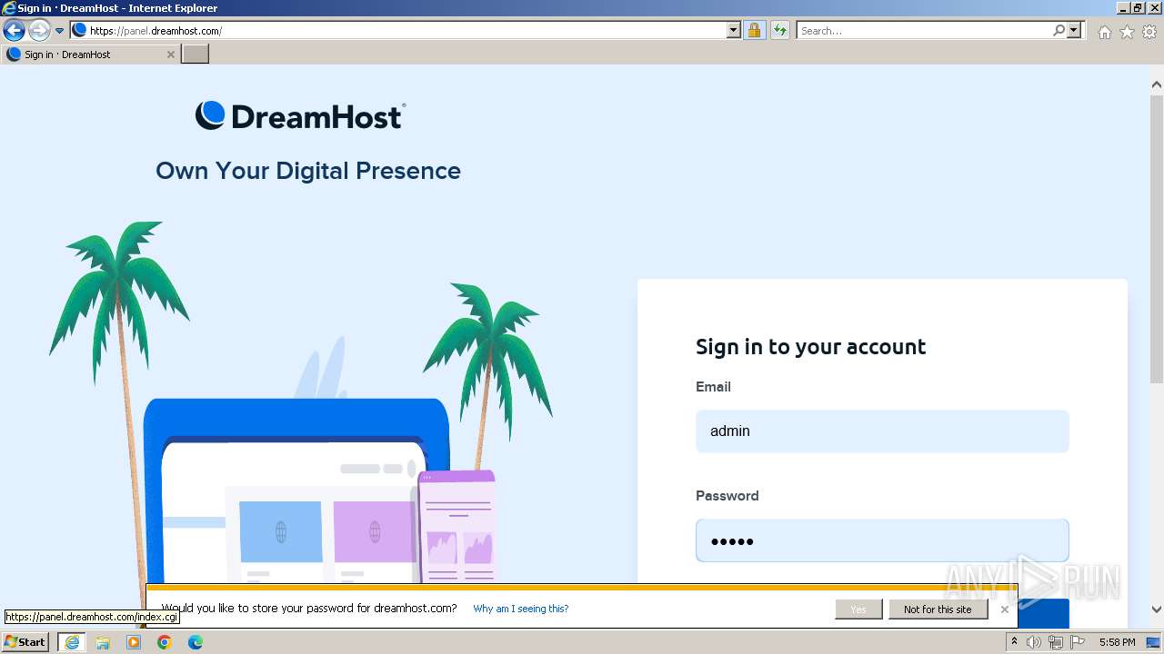The image size is (1164, 654).
Task: Open the Windows Start menu
Action: 25,641
